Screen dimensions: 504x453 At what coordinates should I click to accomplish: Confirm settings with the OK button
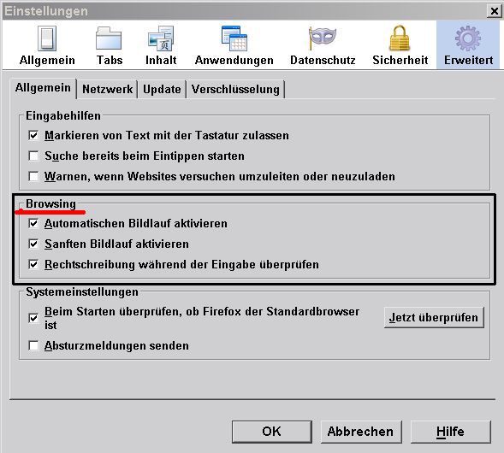[272, 432]
